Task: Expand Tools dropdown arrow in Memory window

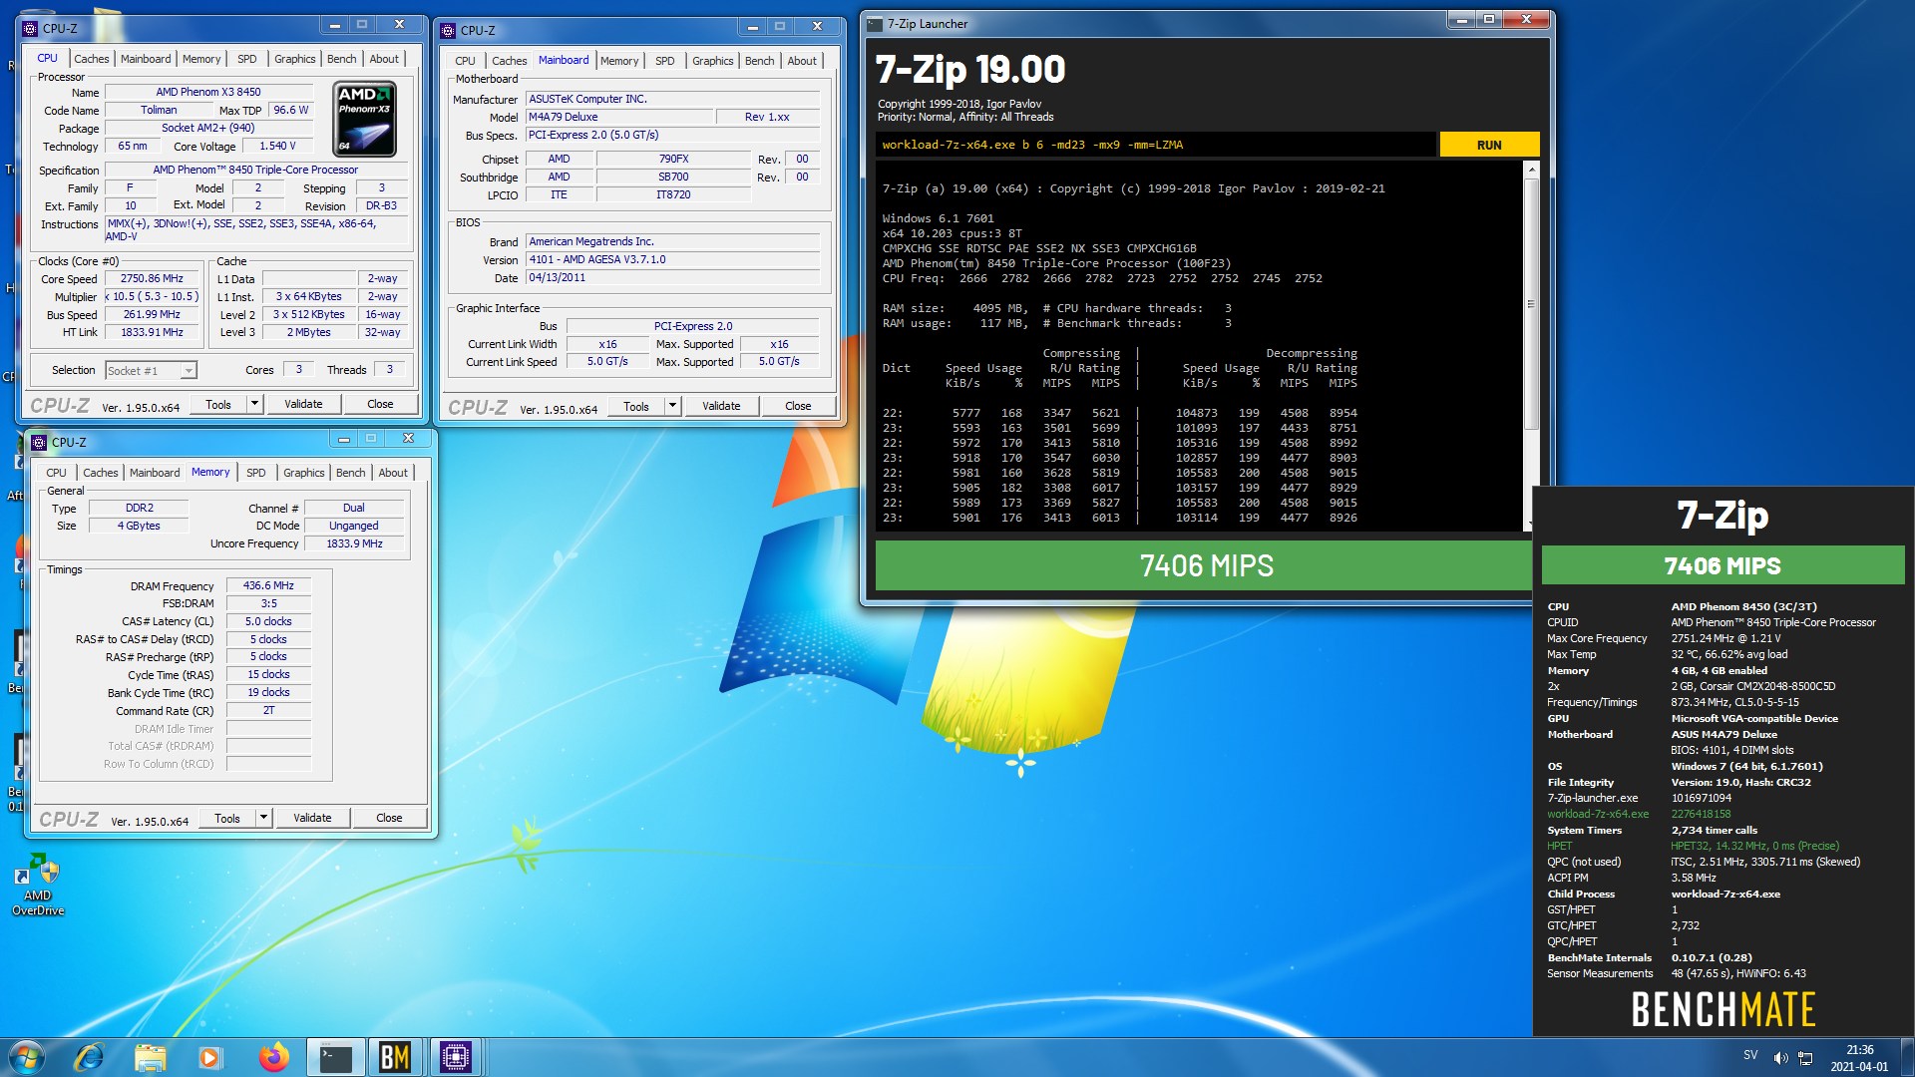Action: [x=264, y=818]
